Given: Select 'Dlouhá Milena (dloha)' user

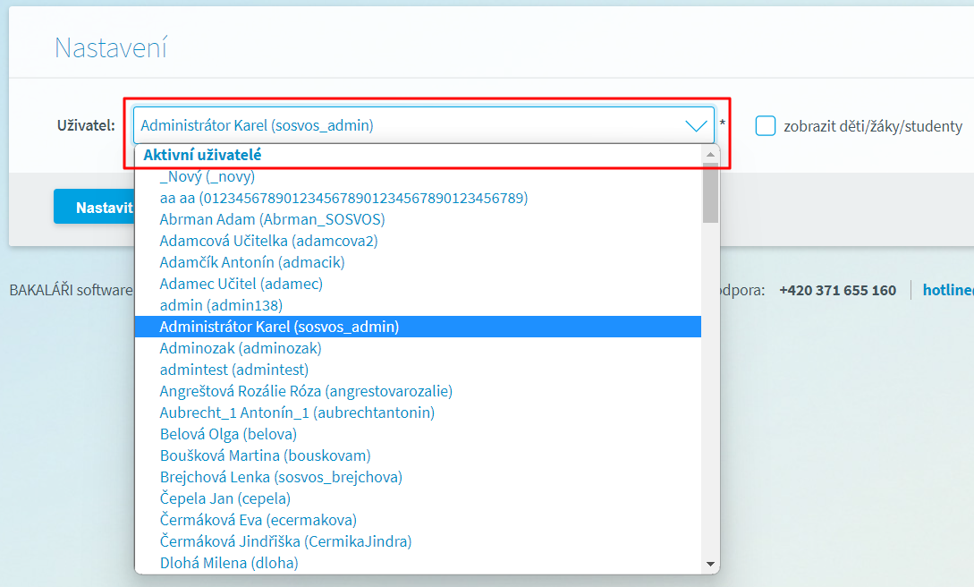Looking at the screenshot, I should point(228,563).
